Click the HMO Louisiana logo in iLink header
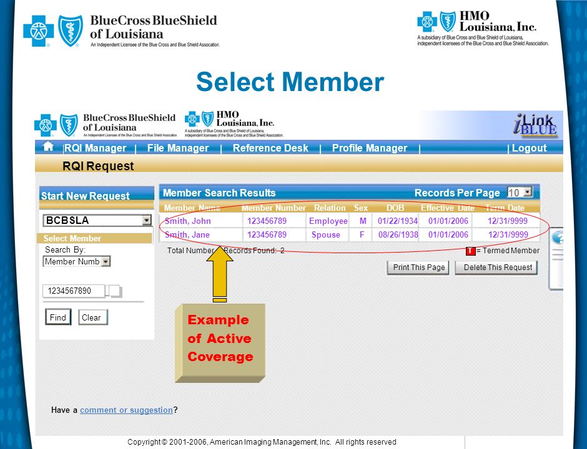The image size is (587, 449). [234, 123]
